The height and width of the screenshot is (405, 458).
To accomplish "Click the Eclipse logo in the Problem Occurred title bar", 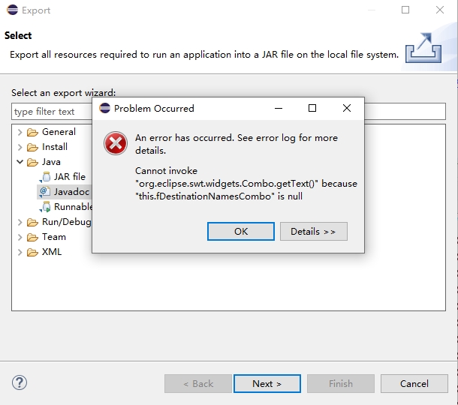I will [x=104, y=108].
